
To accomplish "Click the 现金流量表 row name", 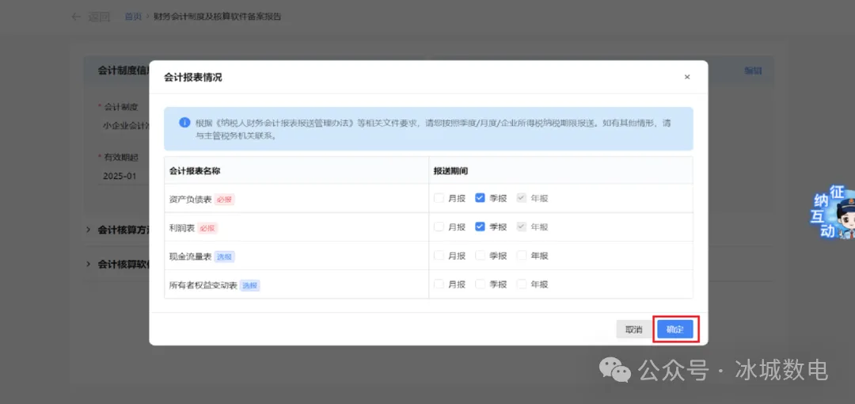I will click(x=190, y=257).
